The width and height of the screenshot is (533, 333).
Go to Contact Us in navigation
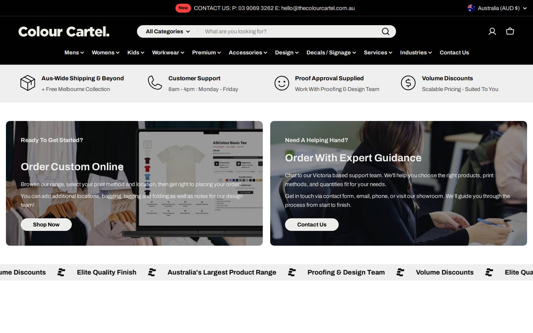pyautogui.click(x=454, y=53)
